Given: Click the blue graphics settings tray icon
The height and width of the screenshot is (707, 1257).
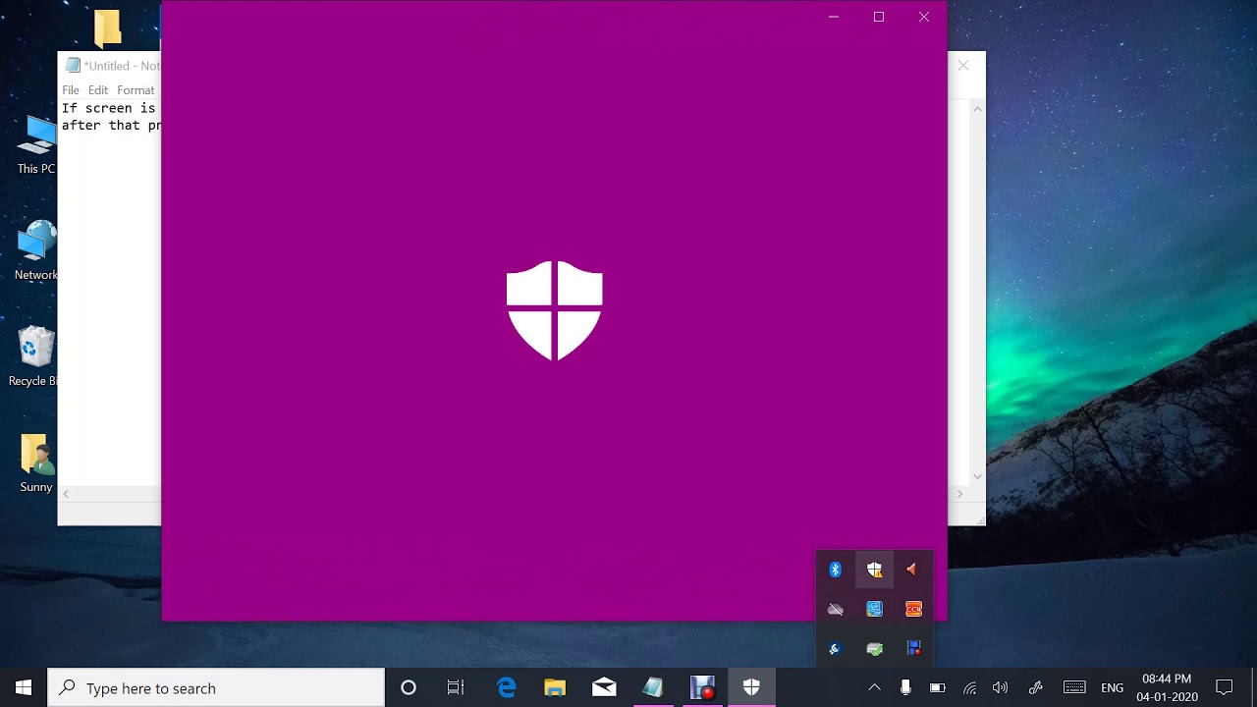Looking at the screenshot, I should pos(874,609).
